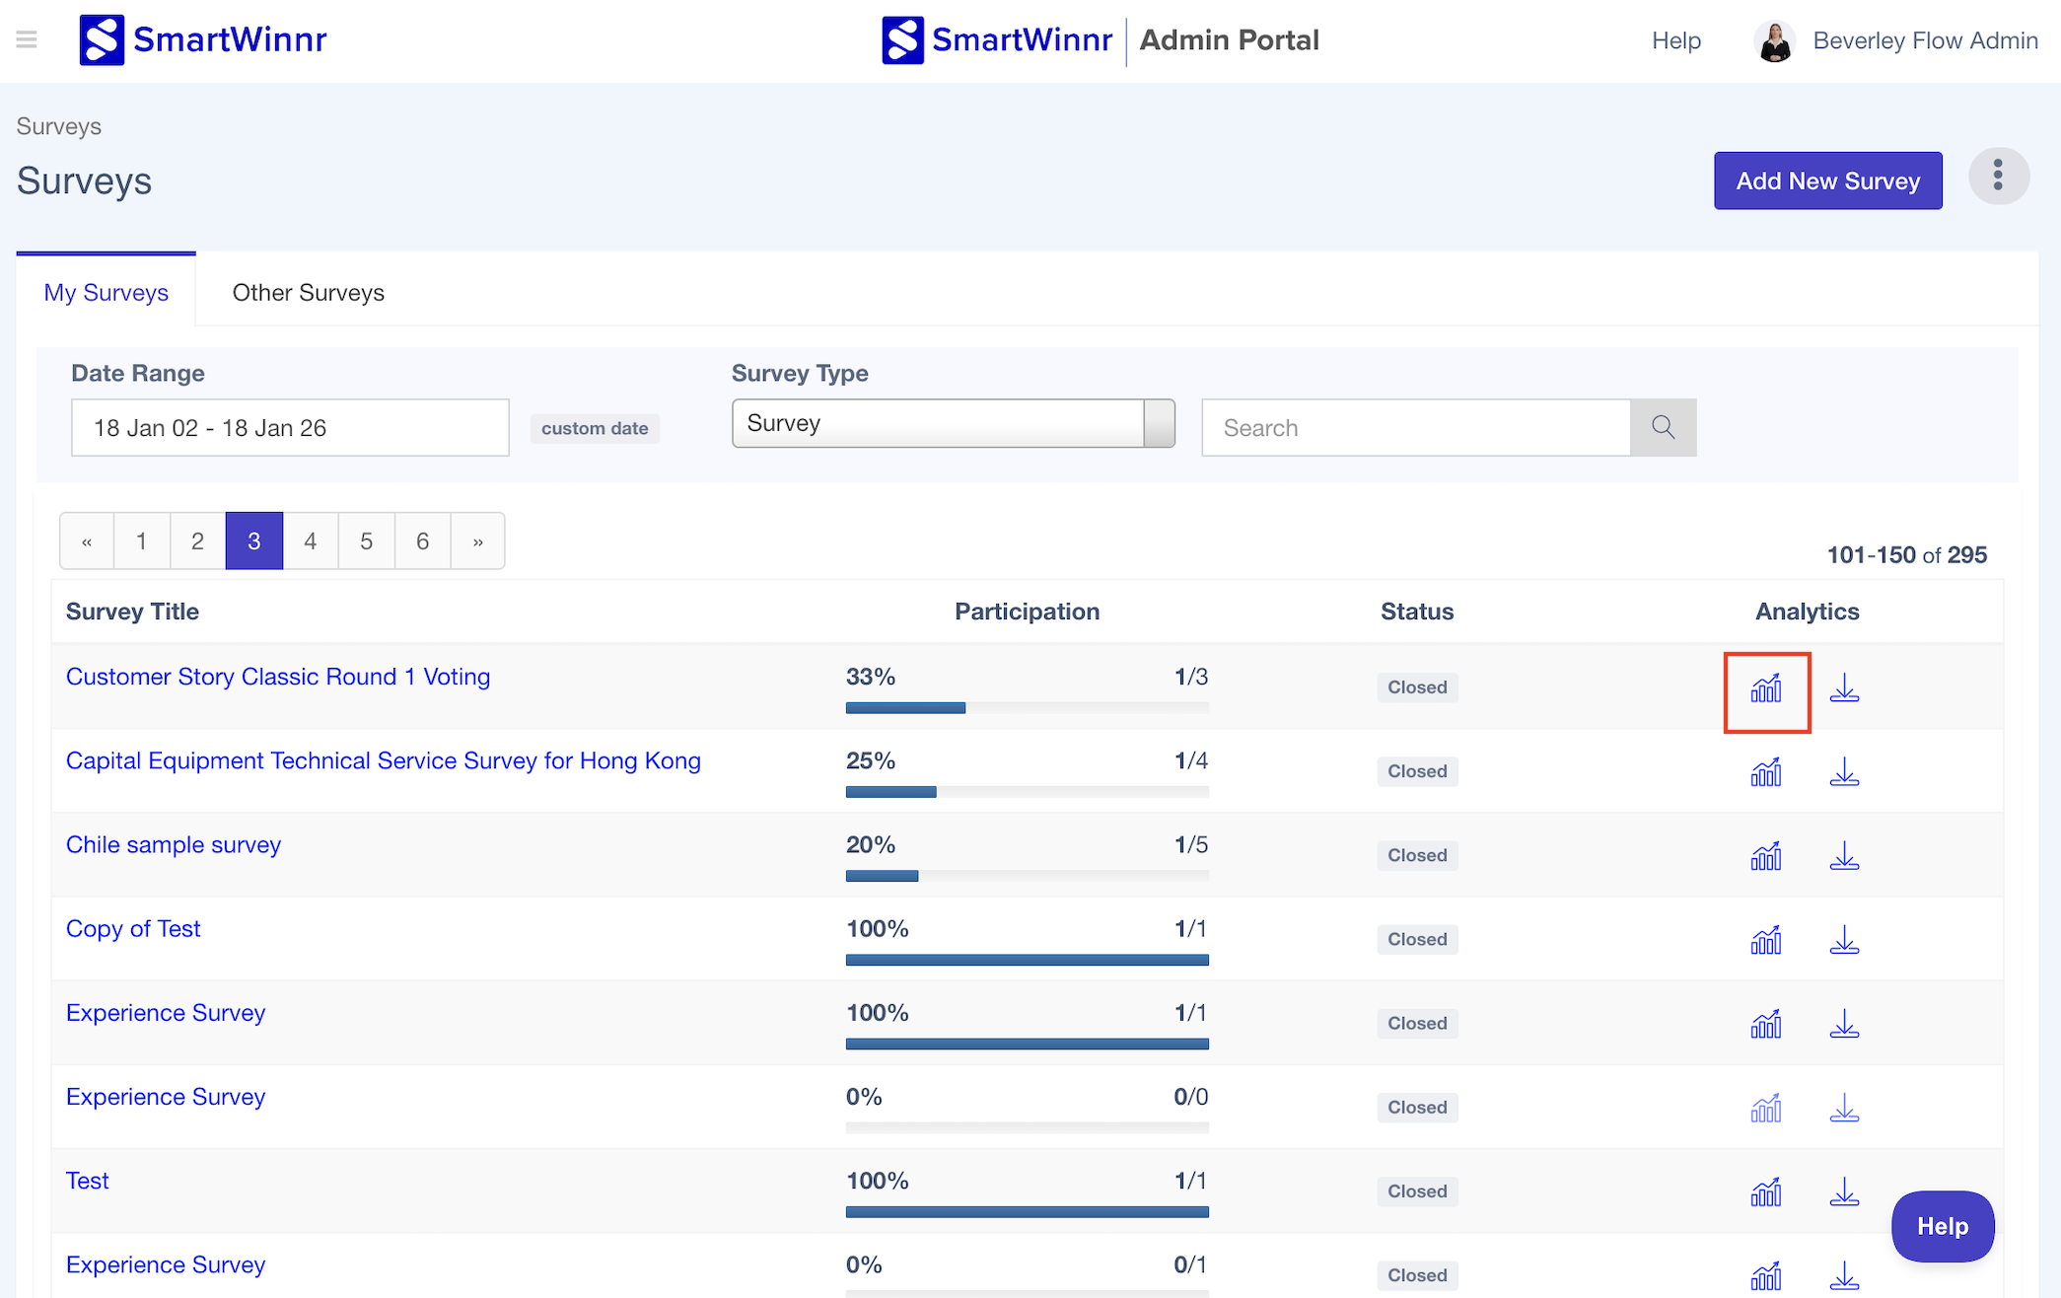Go to next pages with » arrow

477,541
